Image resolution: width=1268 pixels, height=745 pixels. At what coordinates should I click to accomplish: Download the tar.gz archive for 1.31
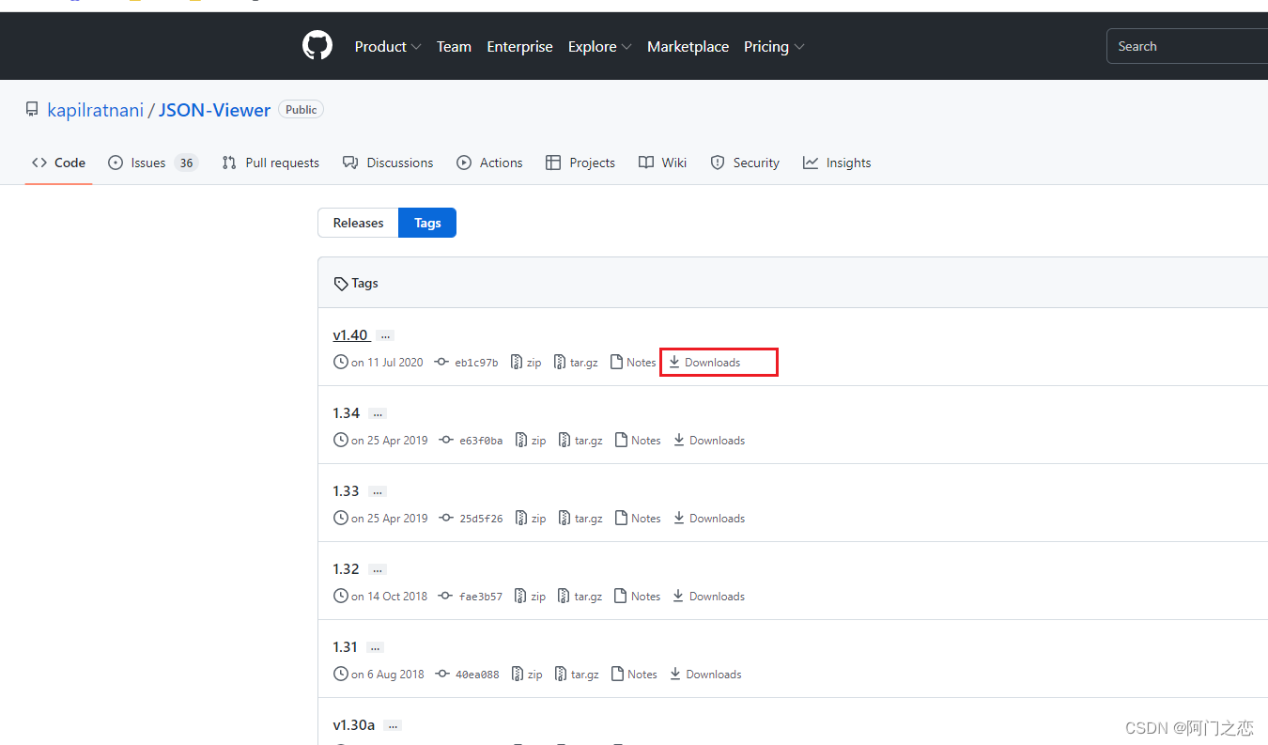click(x=578, y=675)
